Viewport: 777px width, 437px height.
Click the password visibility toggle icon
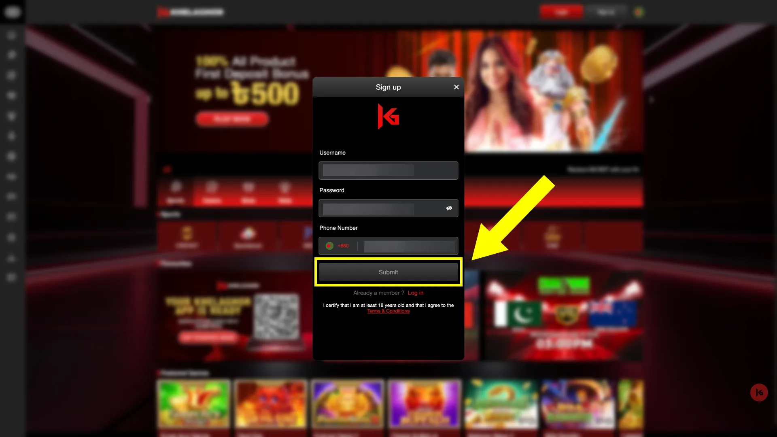[449, 208]
